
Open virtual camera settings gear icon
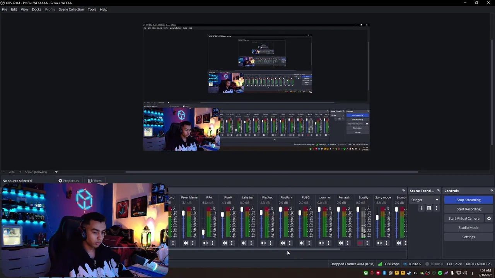click(x=489, y=219)
